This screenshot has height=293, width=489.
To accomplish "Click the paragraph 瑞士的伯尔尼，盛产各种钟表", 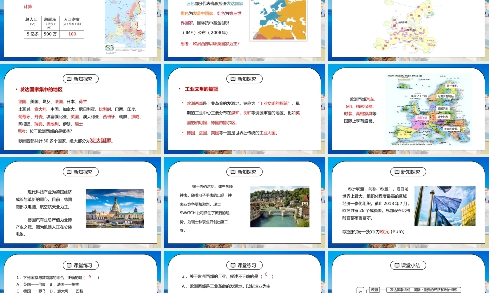I will [x=206, y=209].
